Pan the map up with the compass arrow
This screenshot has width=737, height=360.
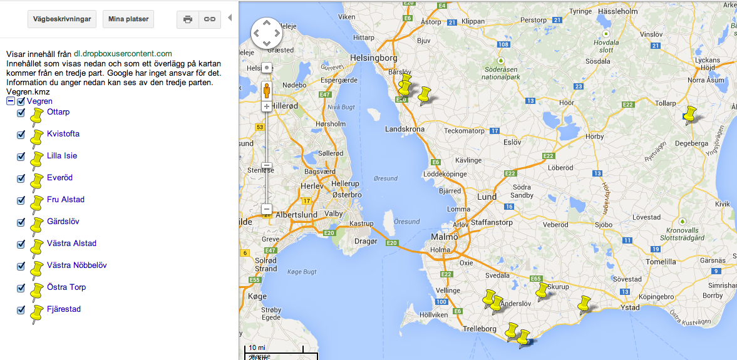click(267, 23)
